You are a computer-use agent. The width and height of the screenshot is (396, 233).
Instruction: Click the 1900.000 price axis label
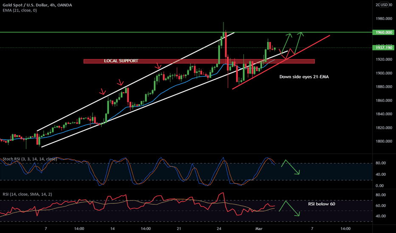[384, 73]
